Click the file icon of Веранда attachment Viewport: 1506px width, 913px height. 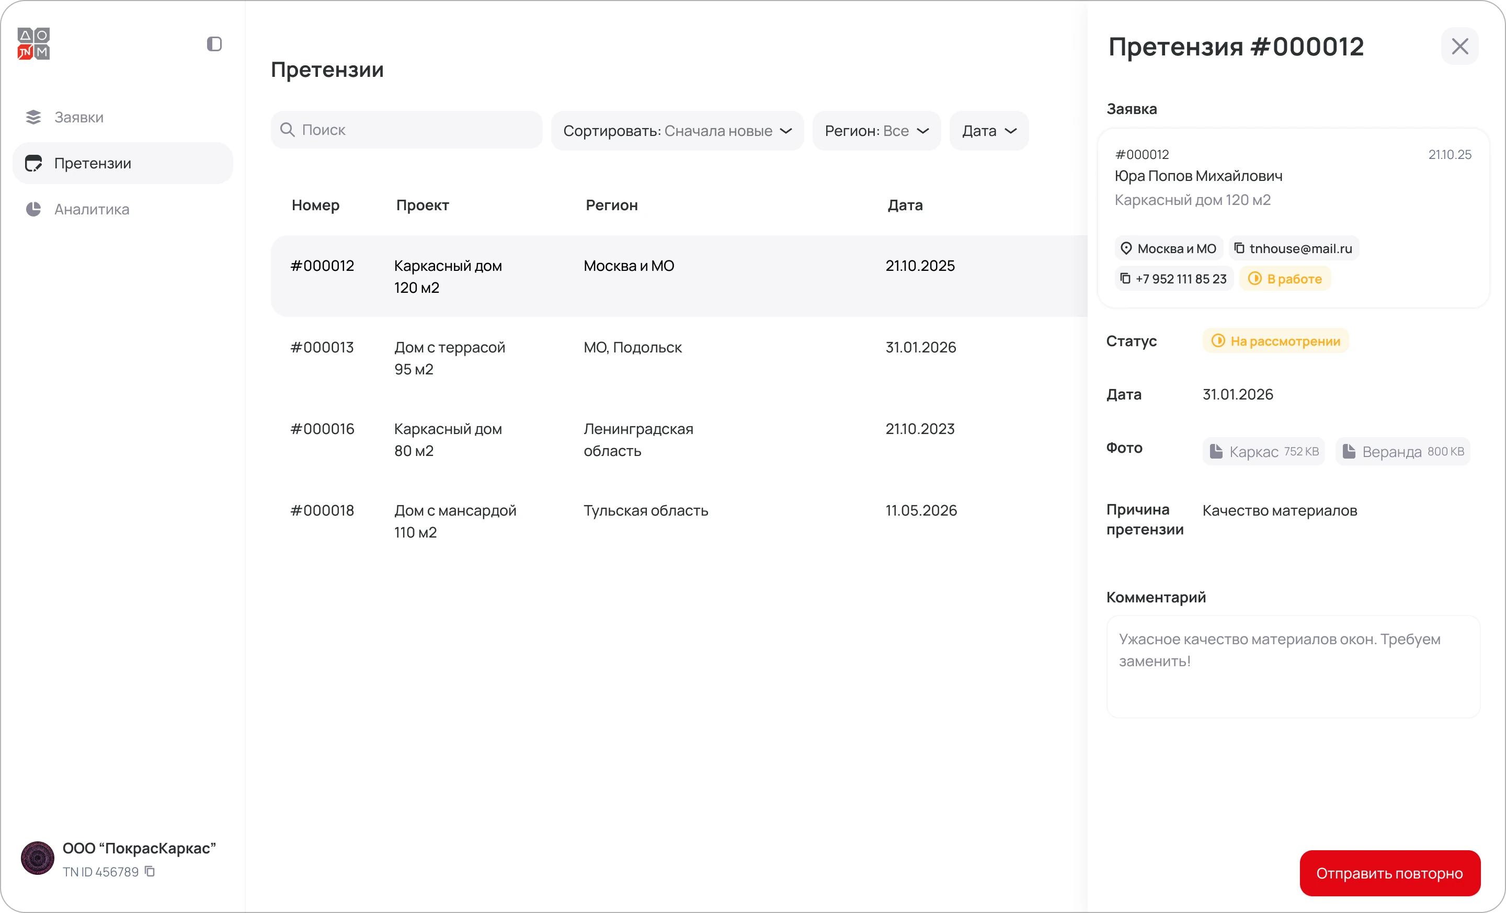pyautogui.click(x=1349, y=451)
